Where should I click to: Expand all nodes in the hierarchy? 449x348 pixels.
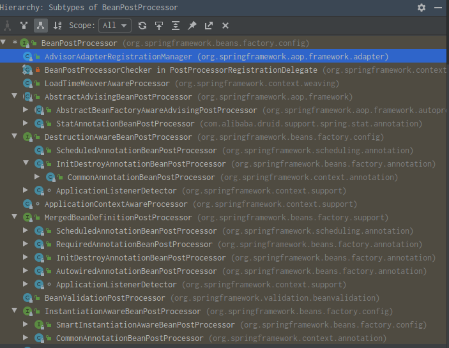[x=176, y=26]
